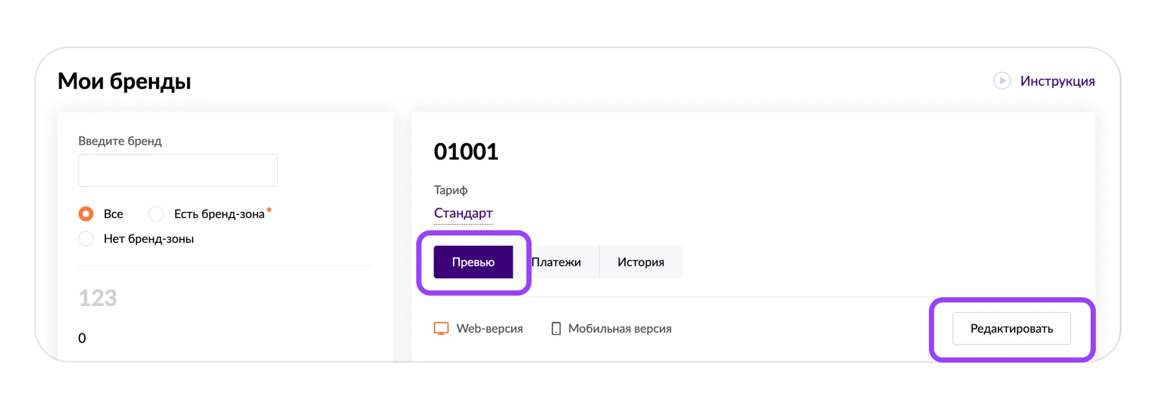Screen dimensions: 1156x409
Task: Click the orange monitor Web-версия icon
Action: (441, 329)
